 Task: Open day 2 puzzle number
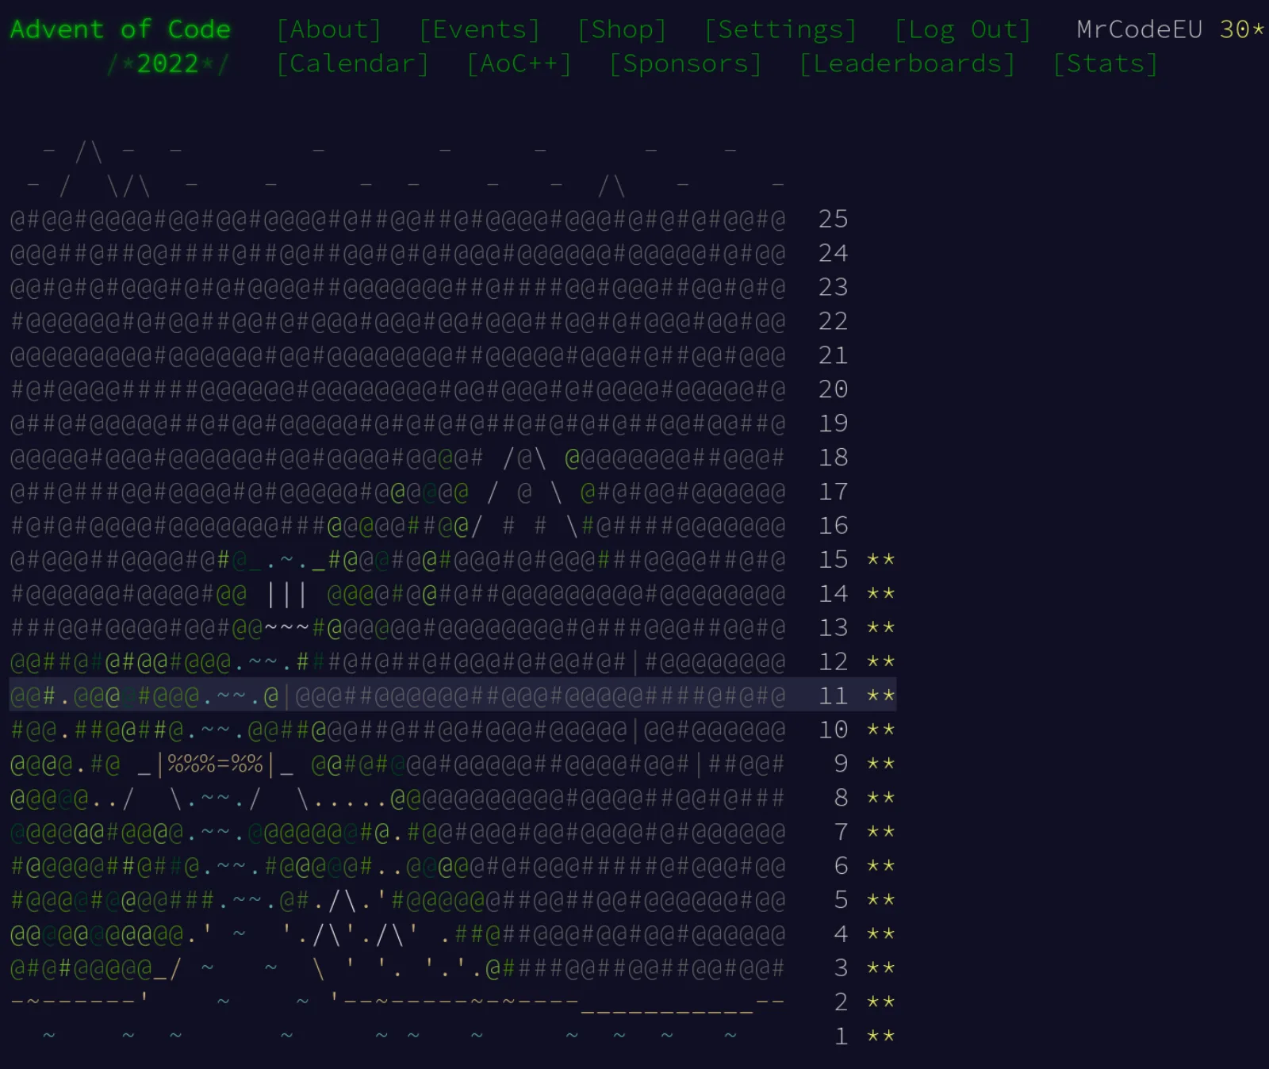842,1002
